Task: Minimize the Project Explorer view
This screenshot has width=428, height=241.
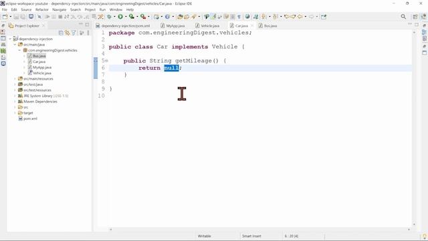Action: point(81,25)
